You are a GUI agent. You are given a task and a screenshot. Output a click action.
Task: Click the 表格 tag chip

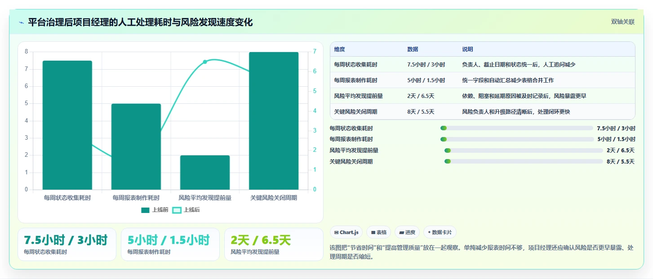[379, 232]
